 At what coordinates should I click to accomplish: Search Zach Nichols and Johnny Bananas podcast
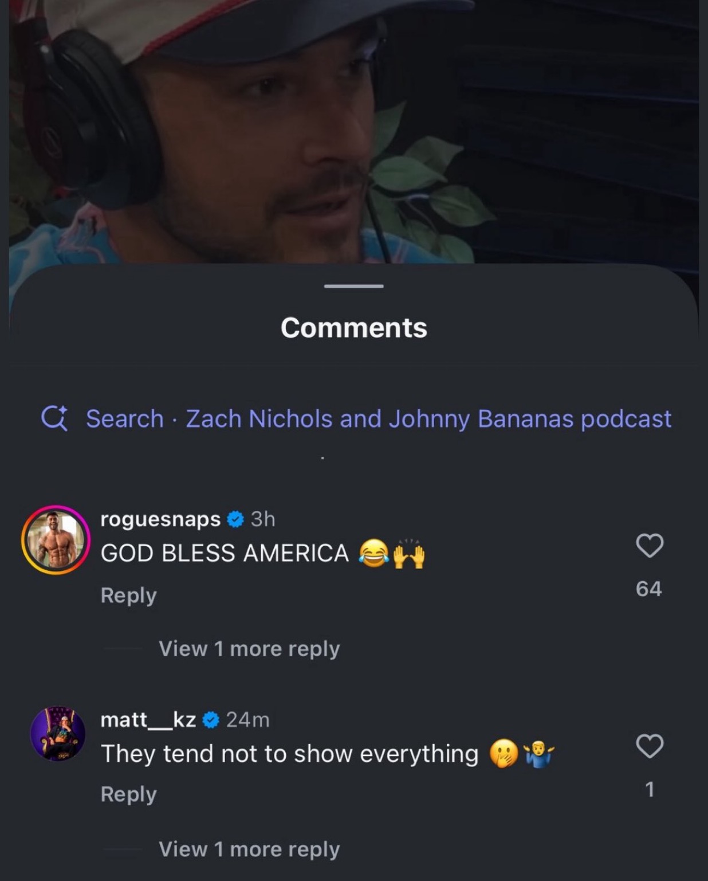tap(379, 418)
